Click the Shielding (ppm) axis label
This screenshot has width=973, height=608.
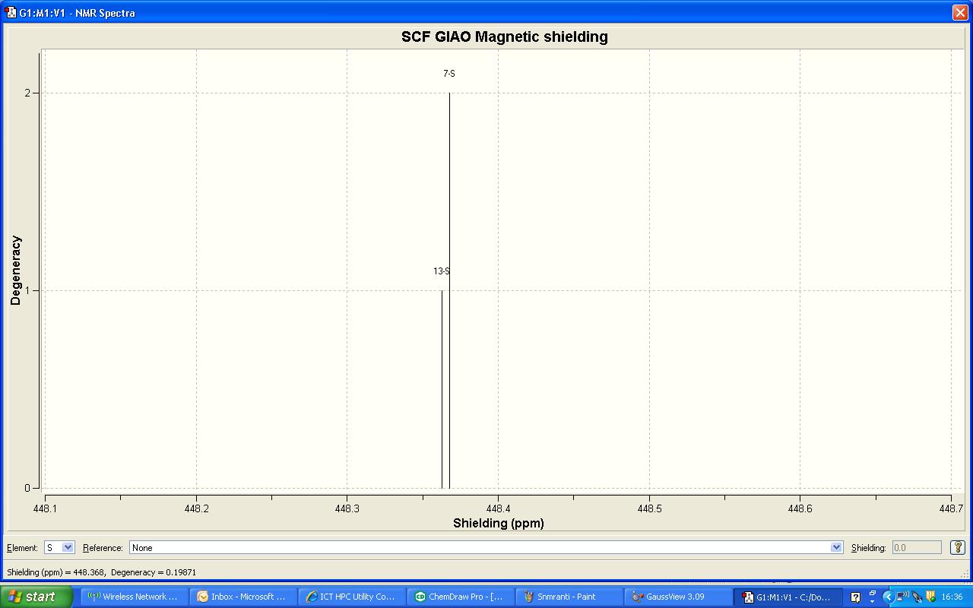pyautogui.click(x=499, y=523)
